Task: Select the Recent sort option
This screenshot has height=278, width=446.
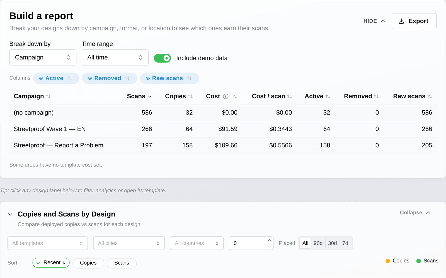Action: 51,263
